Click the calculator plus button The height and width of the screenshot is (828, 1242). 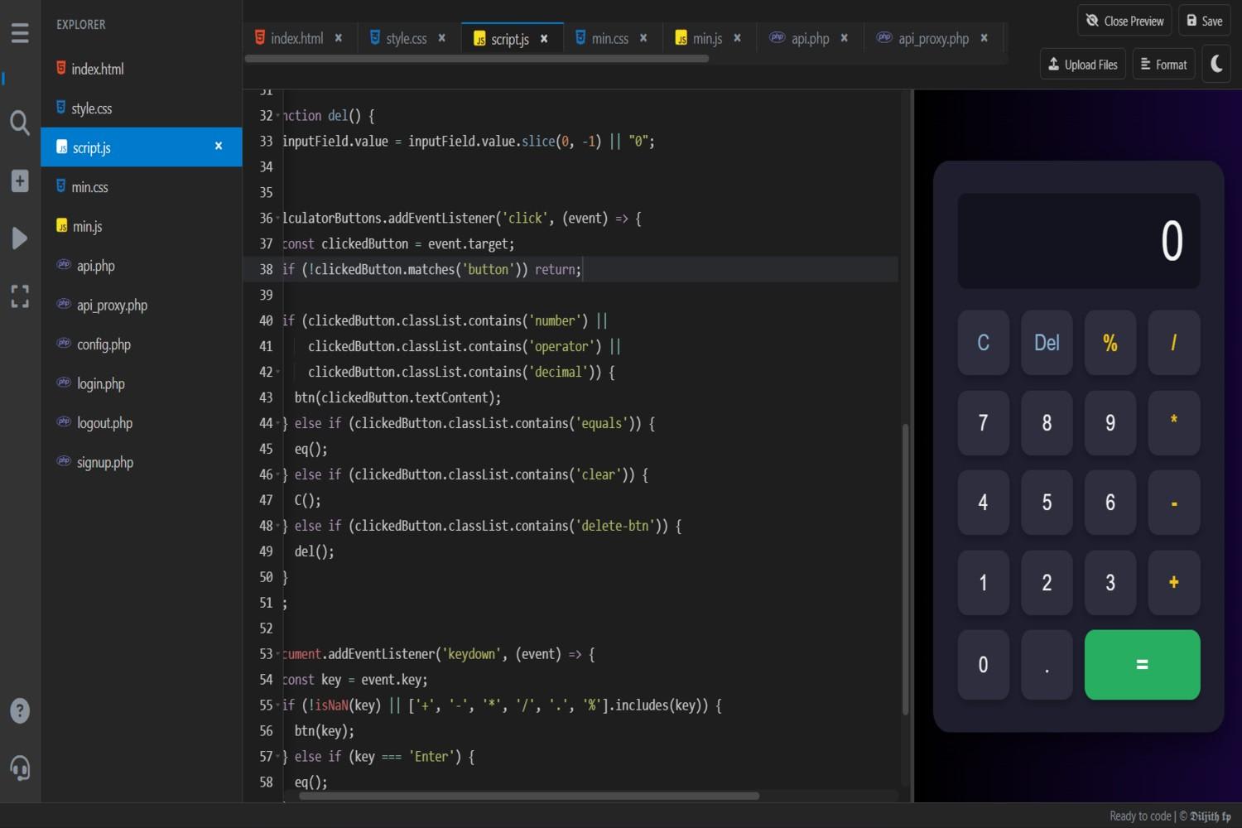(x=1174, y=583)
